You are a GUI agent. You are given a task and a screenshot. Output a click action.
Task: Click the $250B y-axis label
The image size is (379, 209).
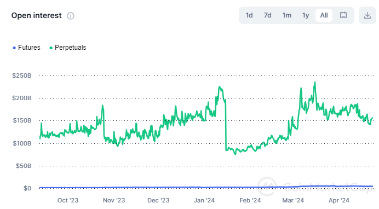click(22, 76)
